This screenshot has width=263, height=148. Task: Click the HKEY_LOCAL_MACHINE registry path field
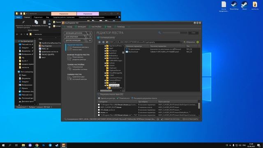pos(144,42)
